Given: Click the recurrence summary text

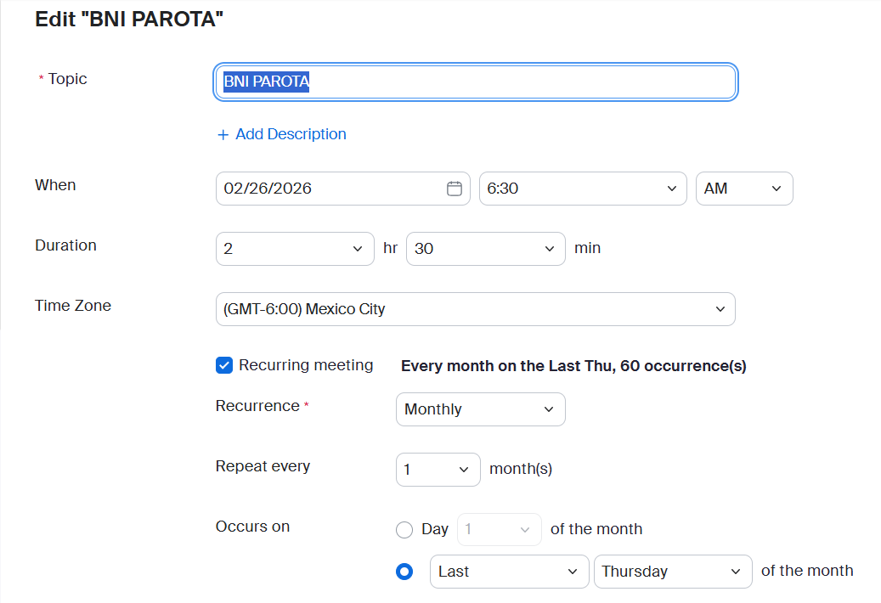Looking at the screenshot, I should [573, 366].
